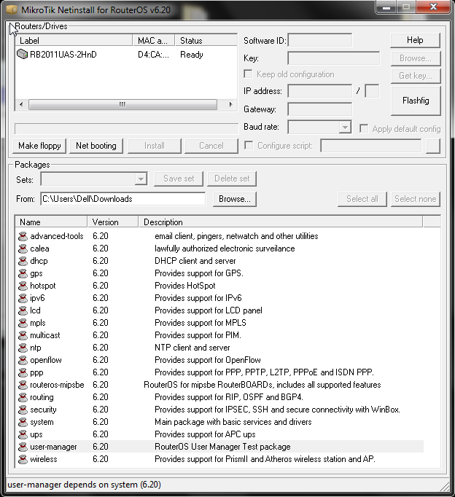Sort routers by Label column header
Viewport: 455px width, 497px height.
point(74,40)
